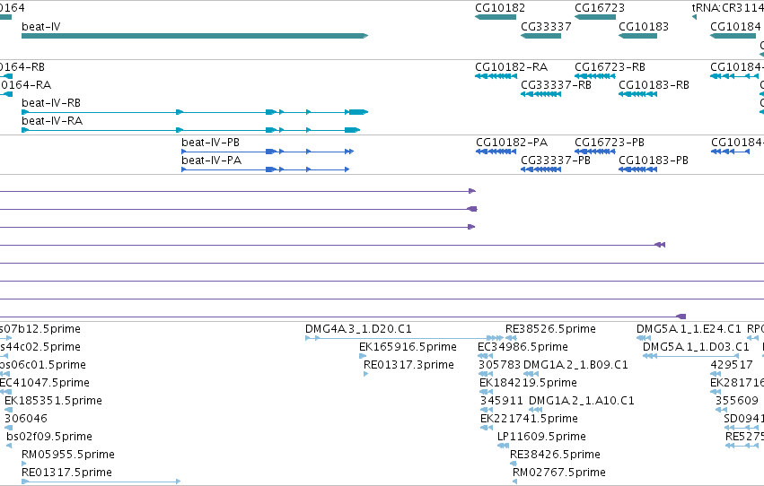Click the EK221741.5prime label
Screen dimensions: 764x486
coord(529,419)
